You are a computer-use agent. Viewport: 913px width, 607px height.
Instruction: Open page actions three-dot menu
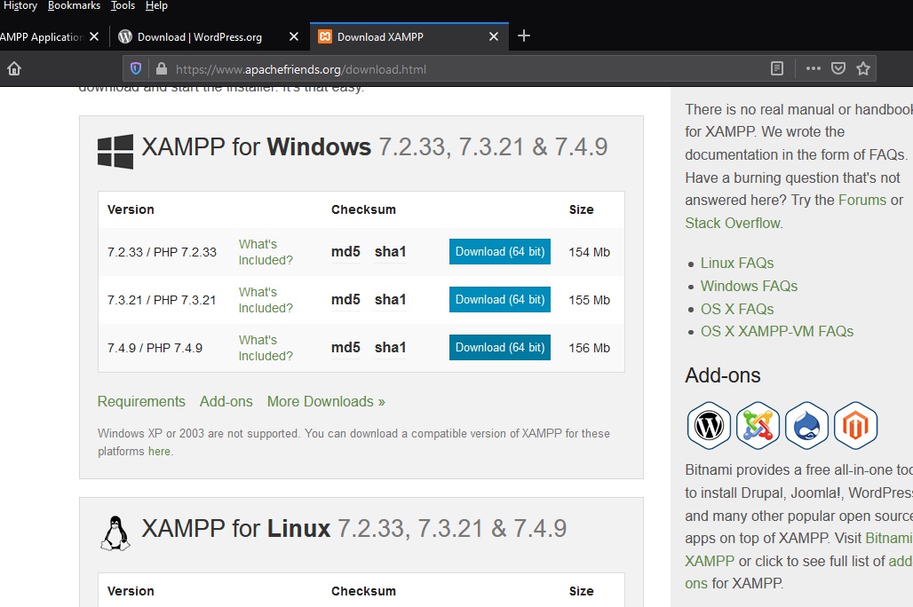coord(813,68)
